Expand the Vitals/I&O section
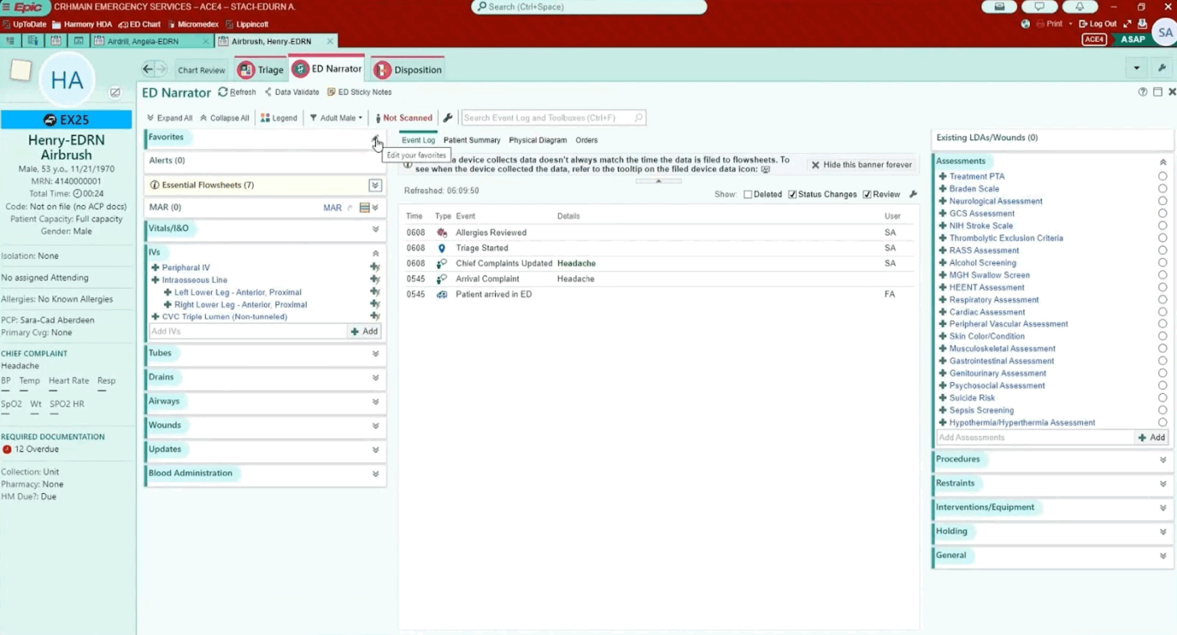 point(375,228)
